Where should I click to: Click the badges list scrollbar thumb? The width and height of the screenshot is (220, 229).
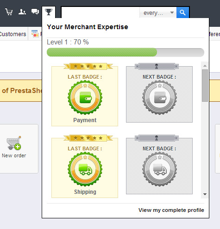(205, 86)
